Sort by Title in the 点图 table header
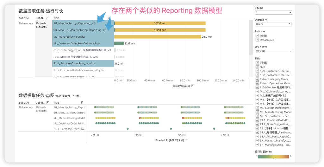Screen dimensions: 324x167 tap(82, 102)
